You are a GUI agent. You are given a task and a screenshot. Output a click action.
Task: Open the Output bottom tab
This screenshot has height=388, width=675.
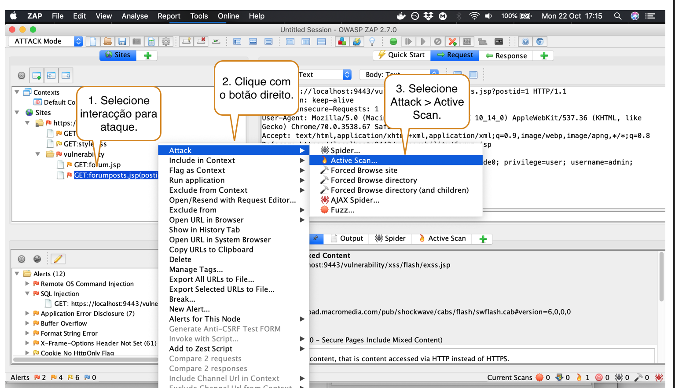click(347, 238)
